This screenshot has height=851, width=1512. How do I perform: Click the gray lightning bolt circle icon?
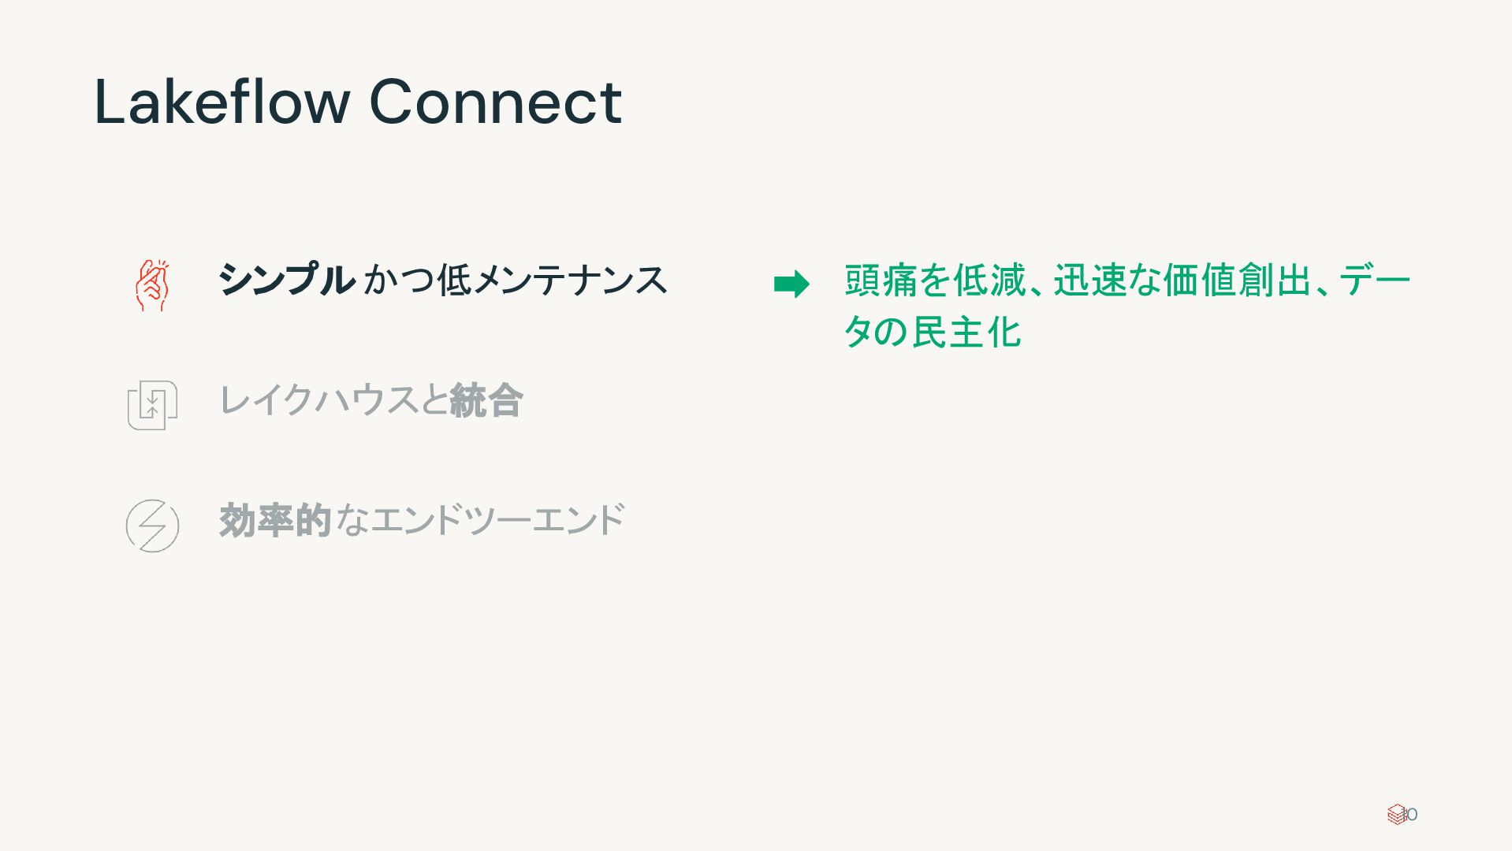pos(152,526)
